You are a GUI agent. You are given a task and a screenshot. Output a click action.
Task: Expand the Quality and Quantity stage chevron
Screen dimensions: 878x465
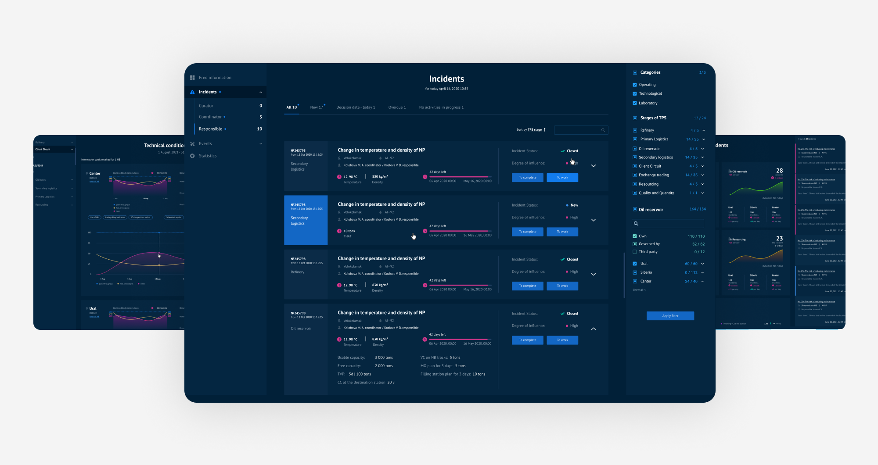(x=702, y=193)
